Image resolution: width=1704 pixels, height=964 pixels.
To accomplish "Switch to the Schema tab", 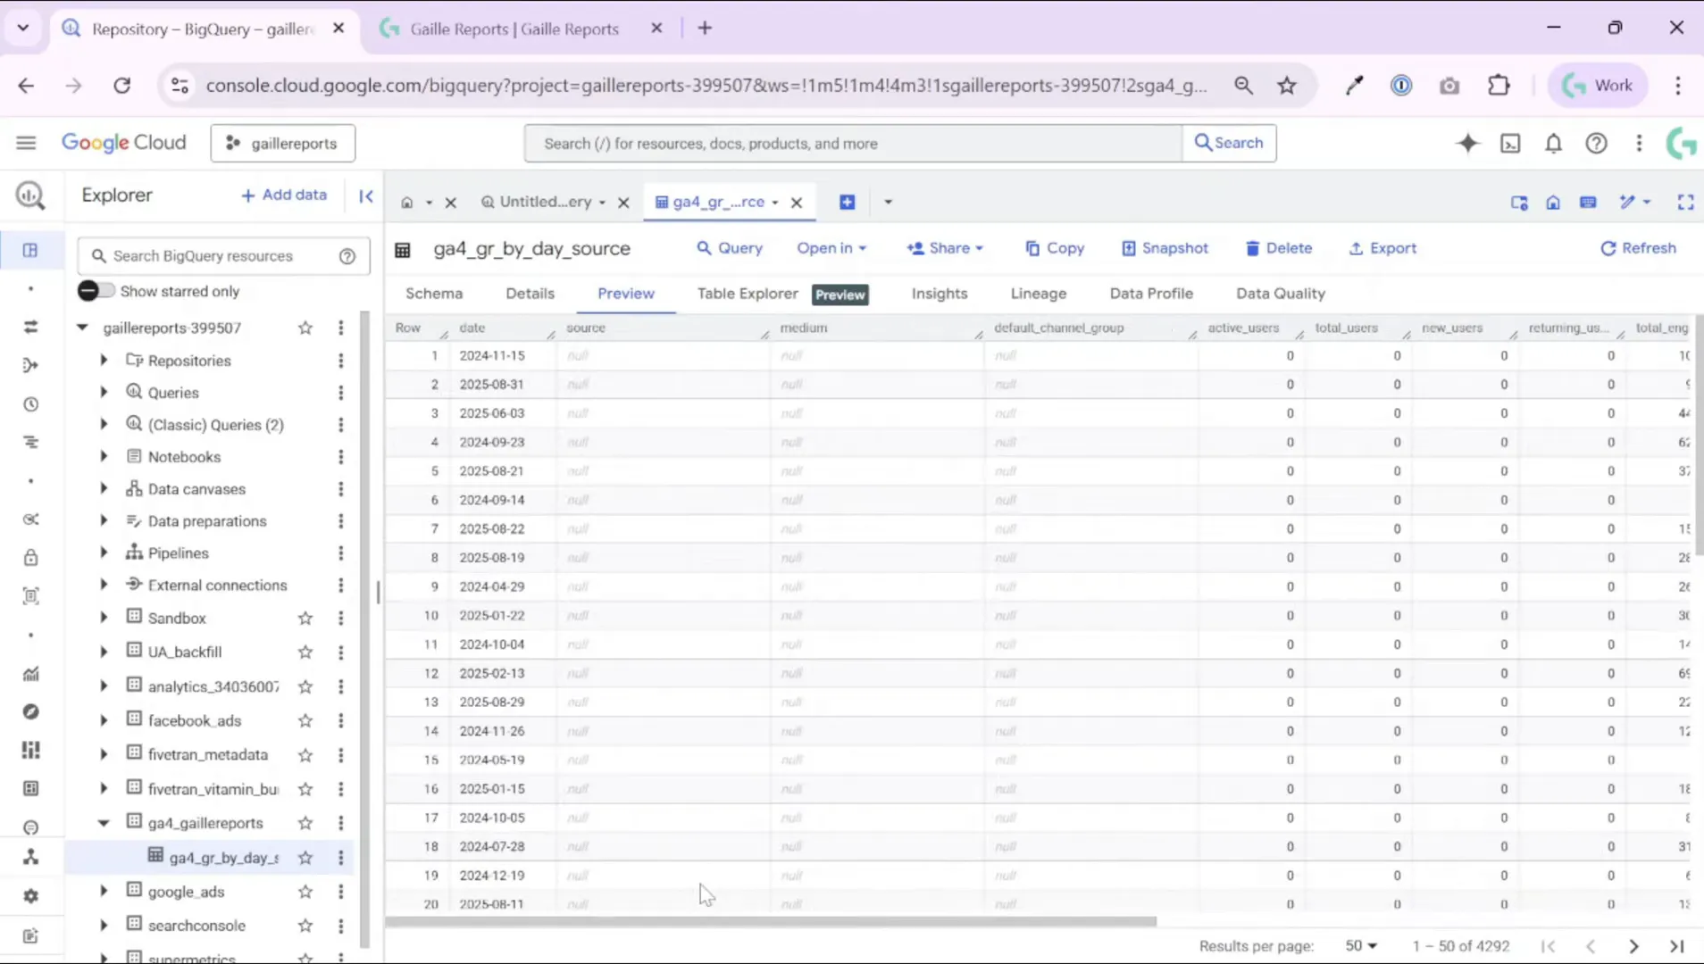I will (x=434, y=293).
